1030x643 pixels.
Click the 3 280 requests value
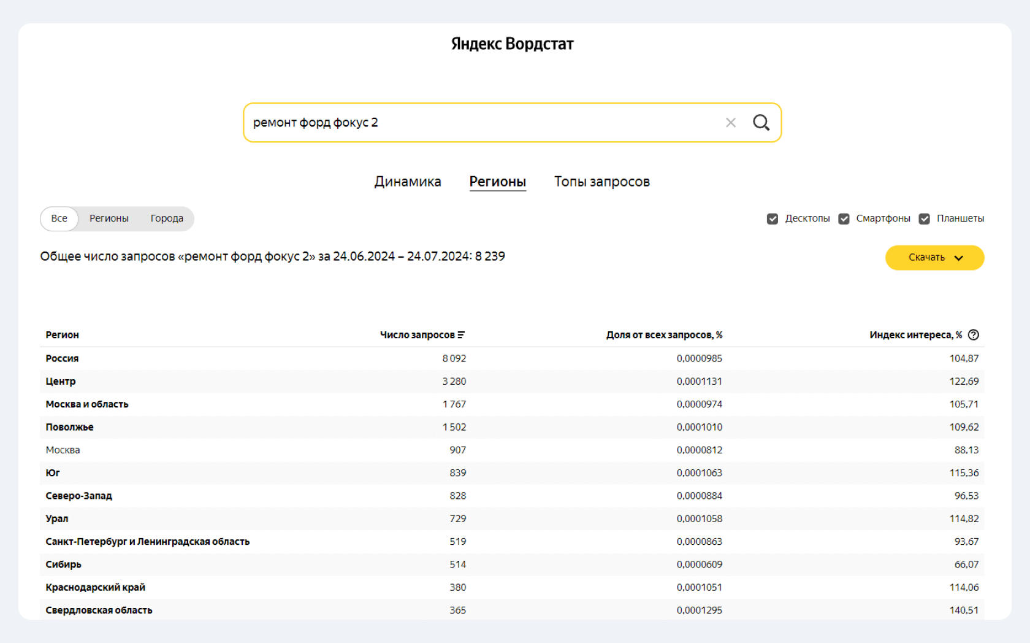pos(454,381)
